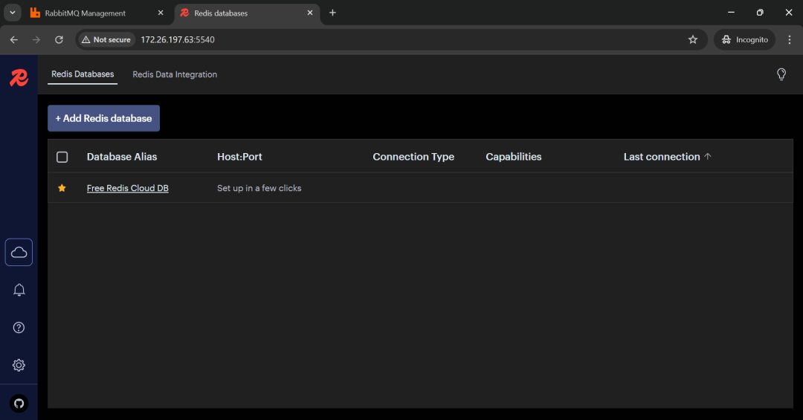Open the tab search dropdown arrow
Viewport: 803px width, 420px height.
[x=13, y=13]
